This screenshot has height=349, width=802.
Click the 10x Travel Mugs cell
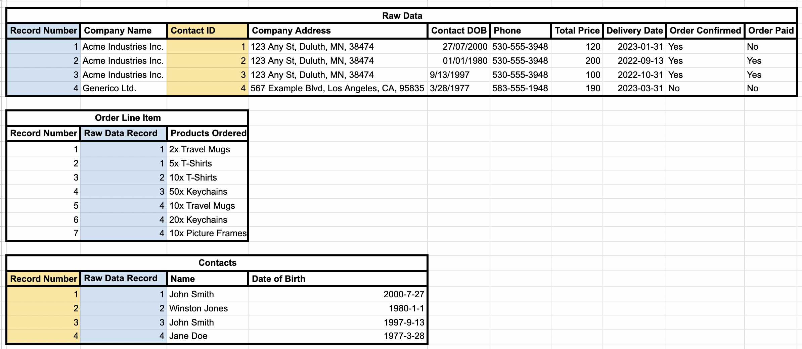(x=208, y=206)
